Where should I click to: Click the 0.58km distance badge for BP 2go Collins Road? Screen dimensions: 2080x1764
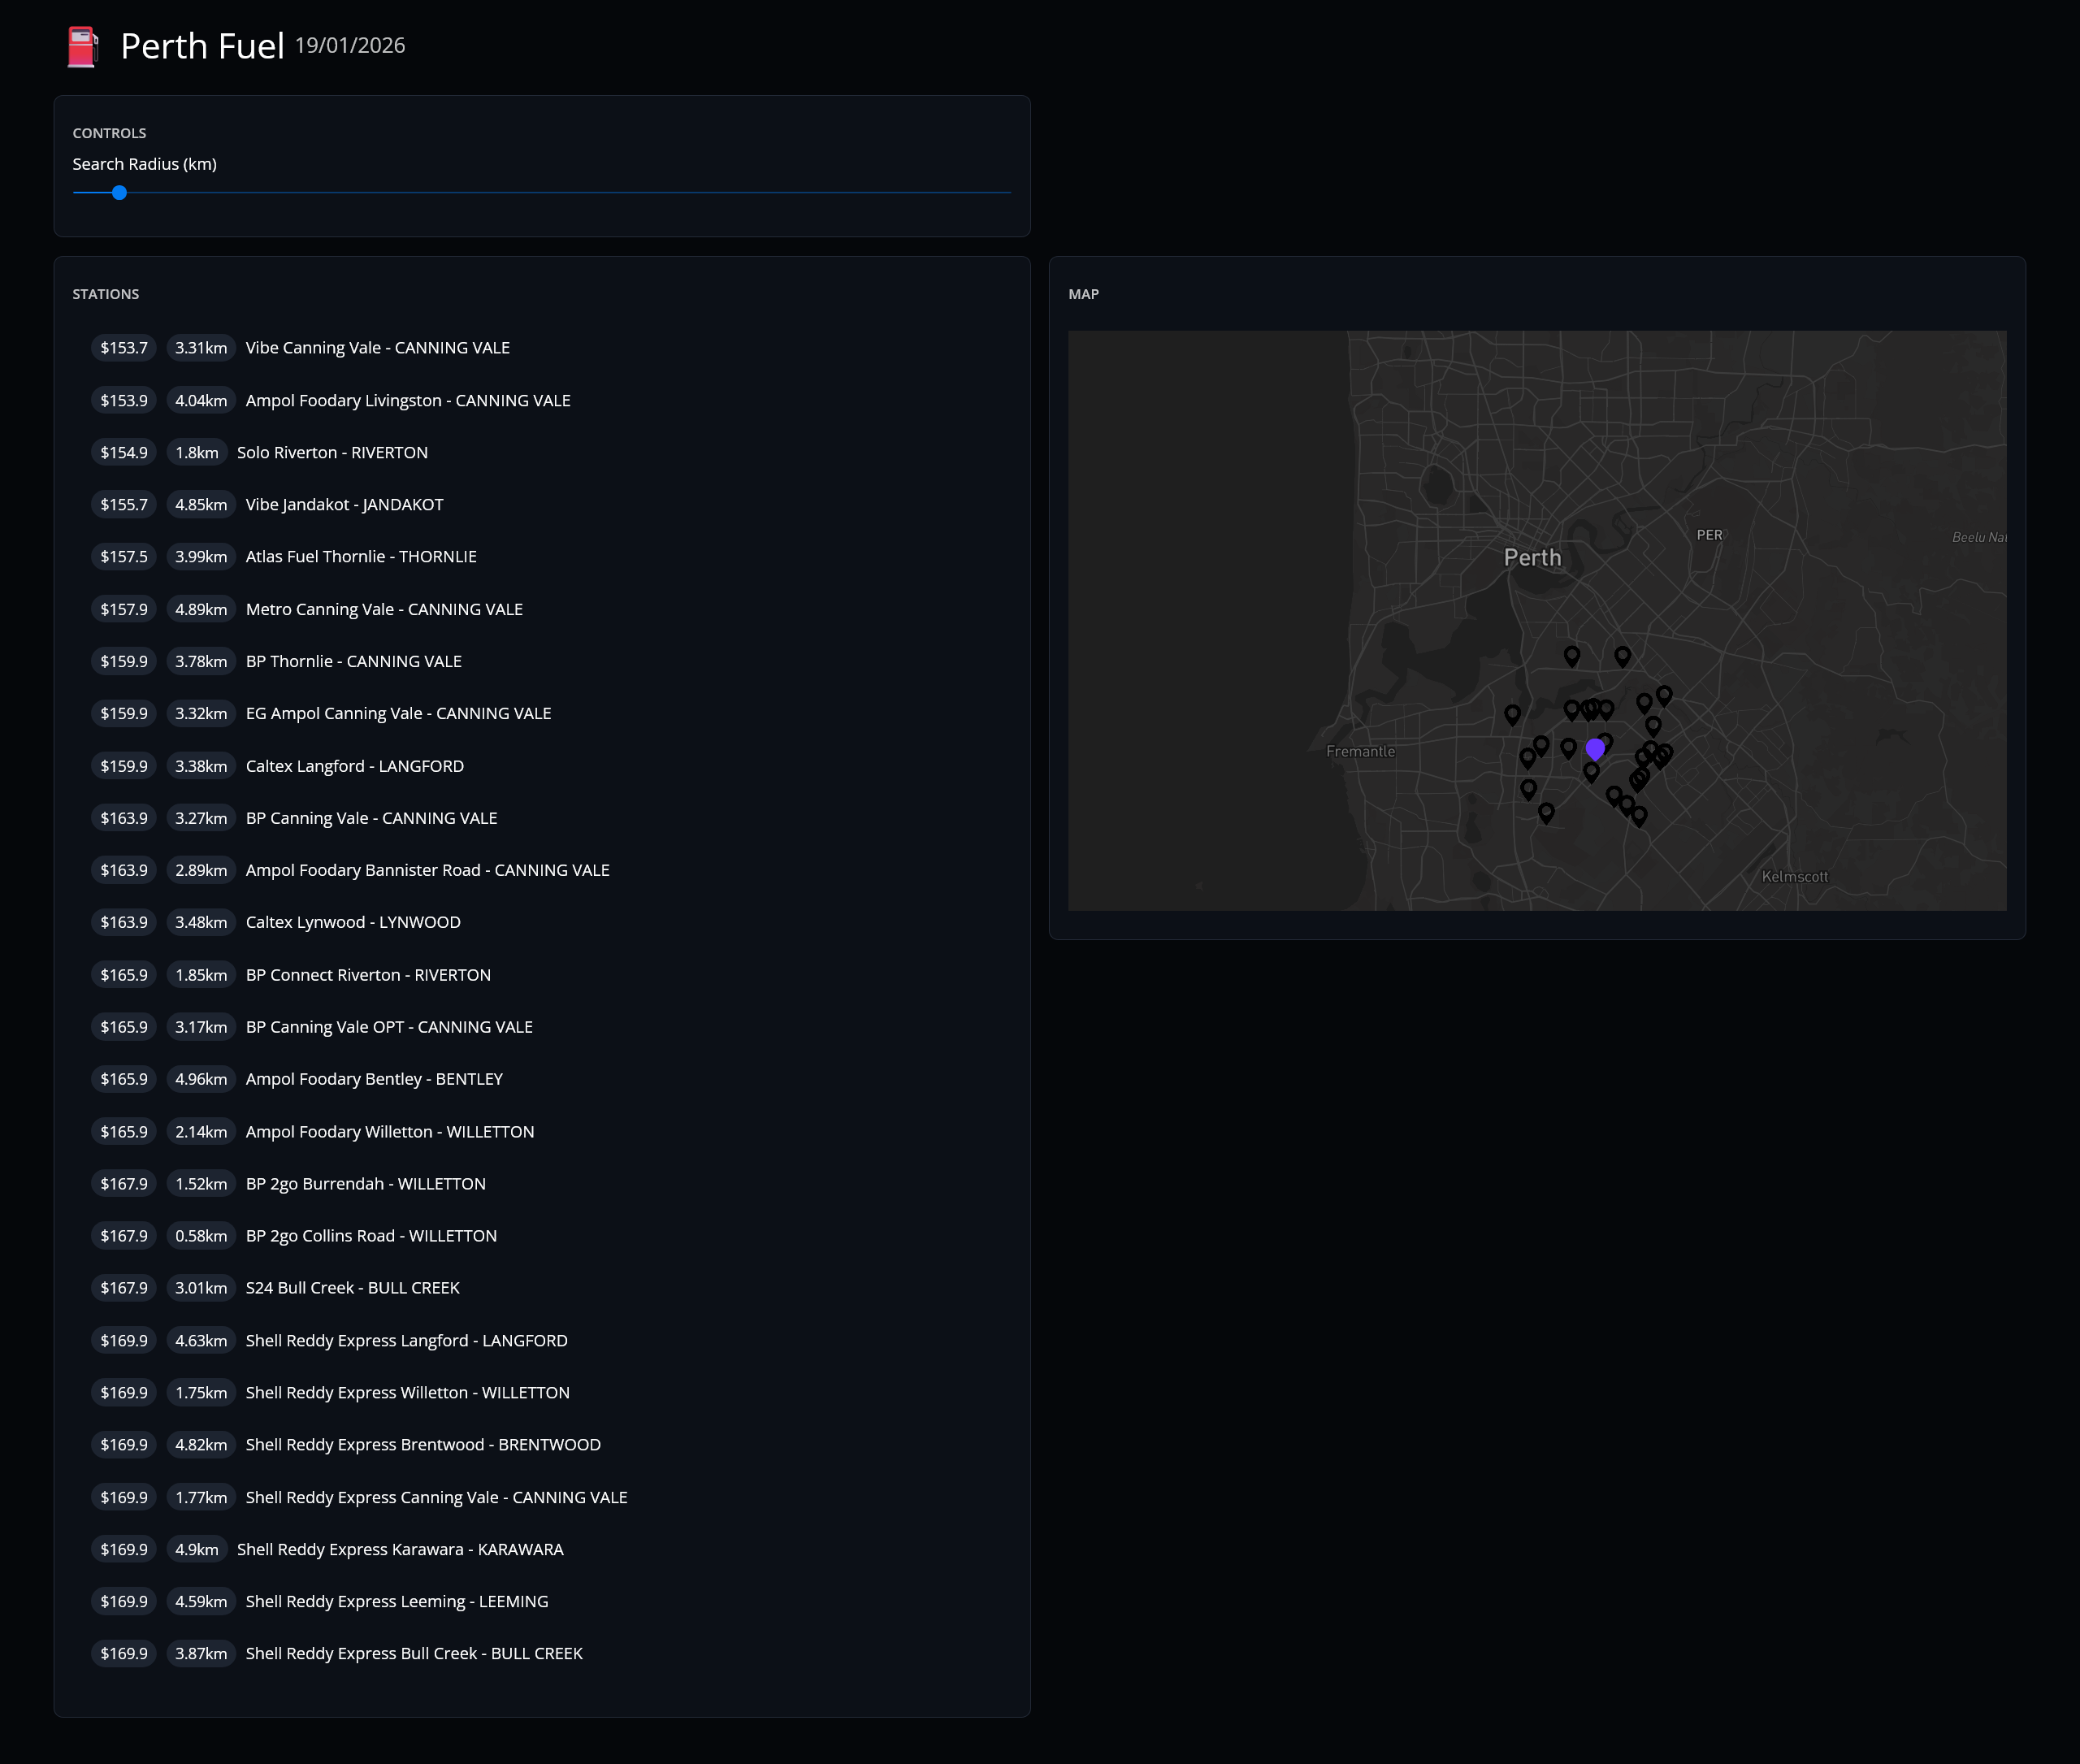[x=201, y=1236]
